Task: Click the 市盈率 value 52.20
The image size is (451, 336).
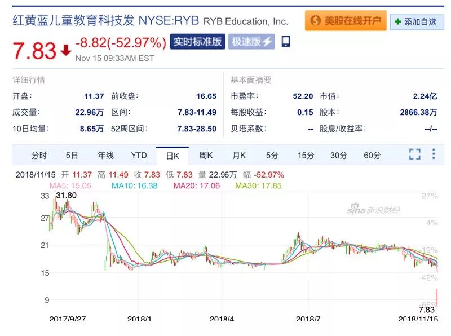Action: click(x=303, y=96)
